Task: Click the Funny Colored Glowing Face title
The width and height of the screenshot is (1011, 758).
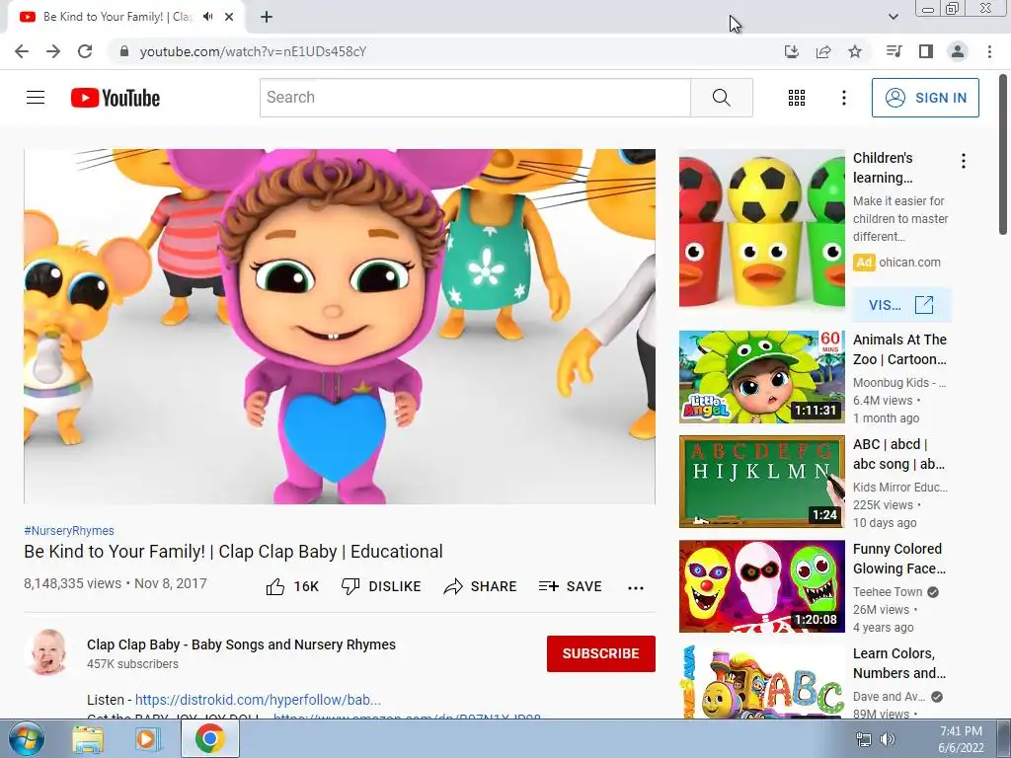Action: click(x=898, y=559)
